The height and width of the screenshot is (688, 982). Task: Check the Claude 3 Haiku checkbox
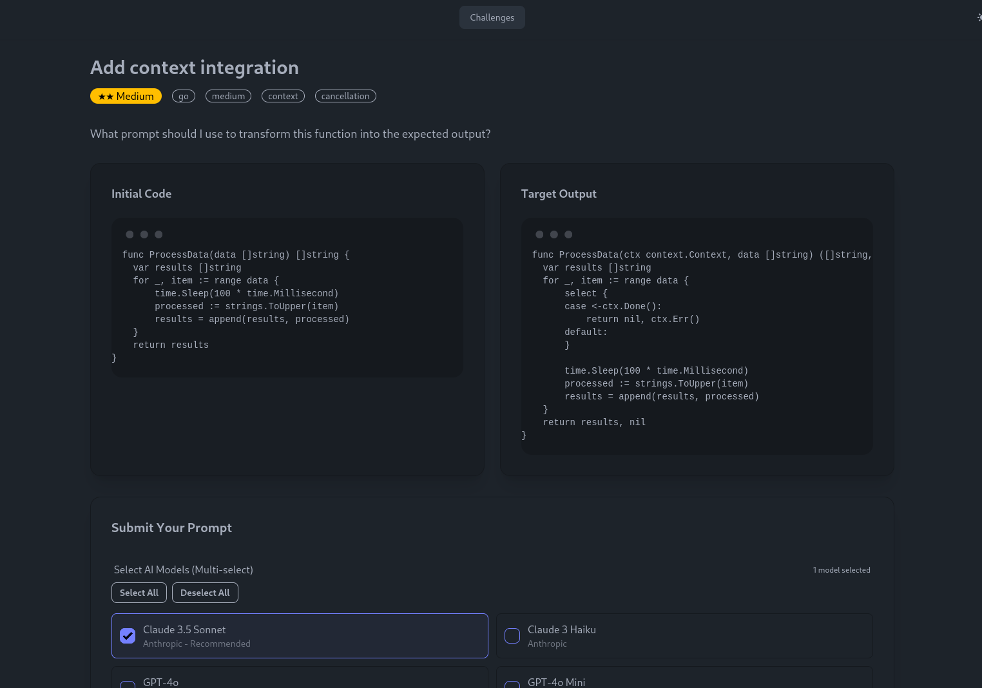coord(512,636)
